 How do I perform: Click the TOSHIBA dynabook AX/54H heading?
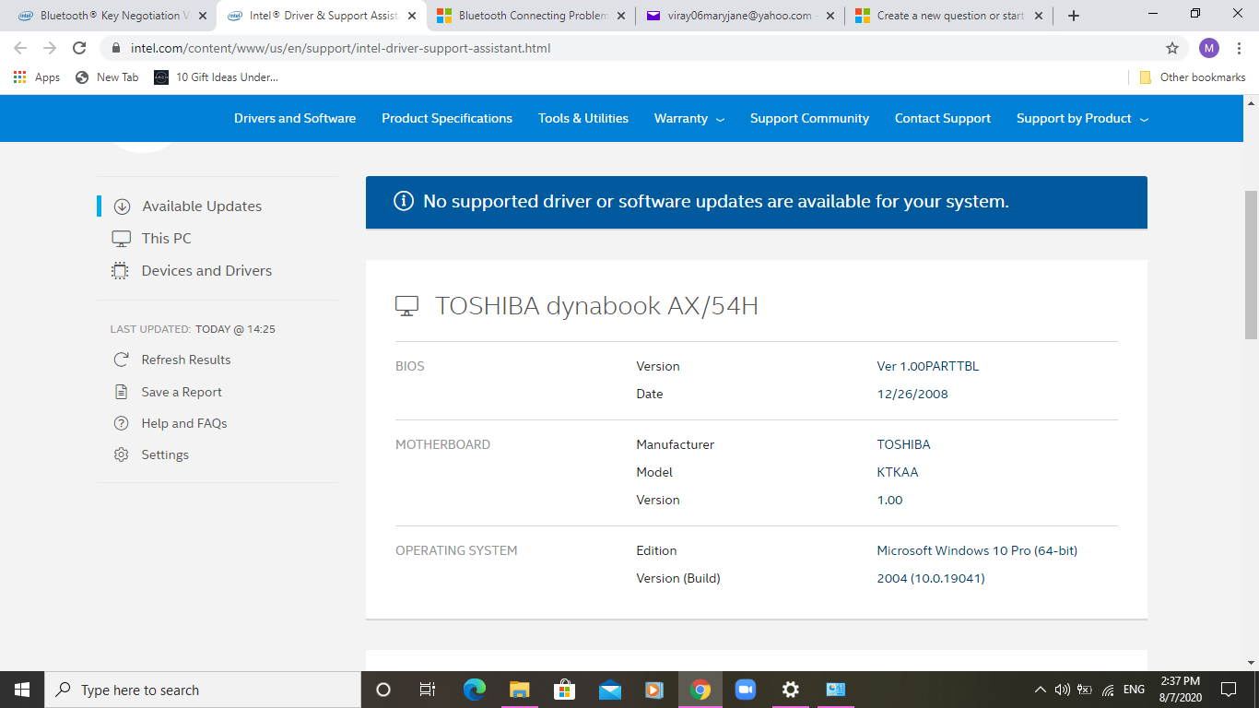[x=596, y=305]
